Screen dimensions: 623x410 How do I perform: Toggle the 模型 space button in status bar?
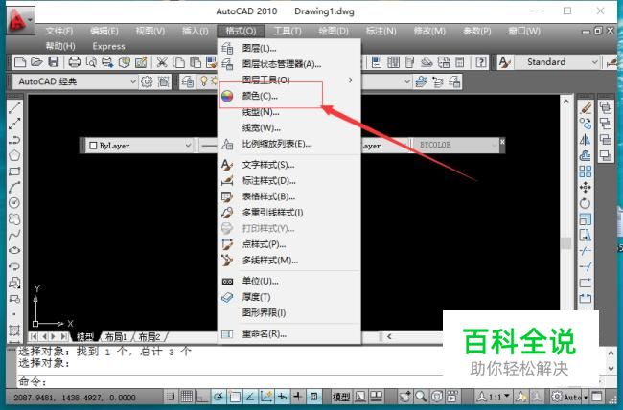point(341,396)
